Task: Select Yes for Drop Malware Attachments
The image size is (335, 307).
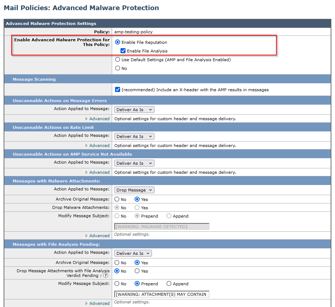Action: coord(137,207)
